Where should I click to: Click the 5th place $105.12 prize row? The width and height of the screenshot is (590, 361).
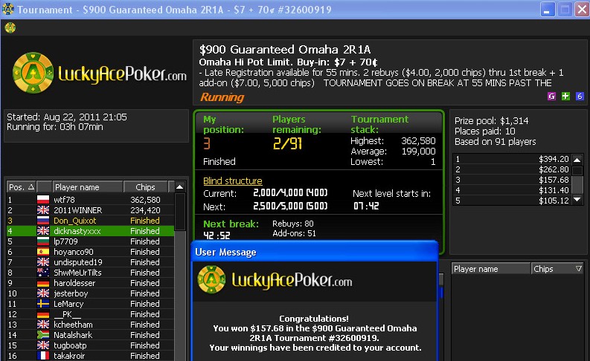(513, 201)
